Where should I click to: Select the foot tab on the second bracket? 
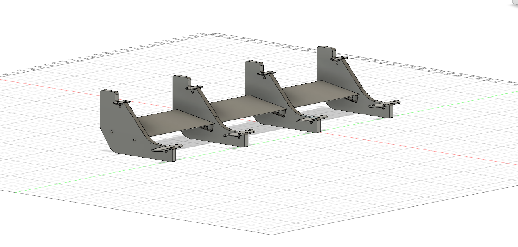(240, 133)
